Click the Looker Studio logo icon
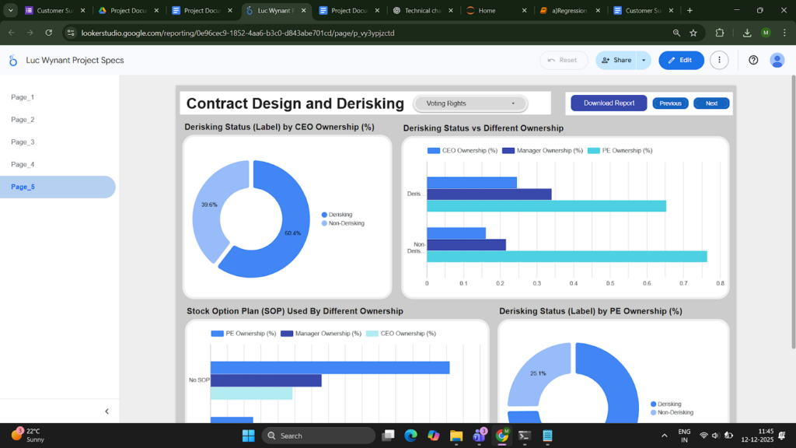 click(13, 61)
